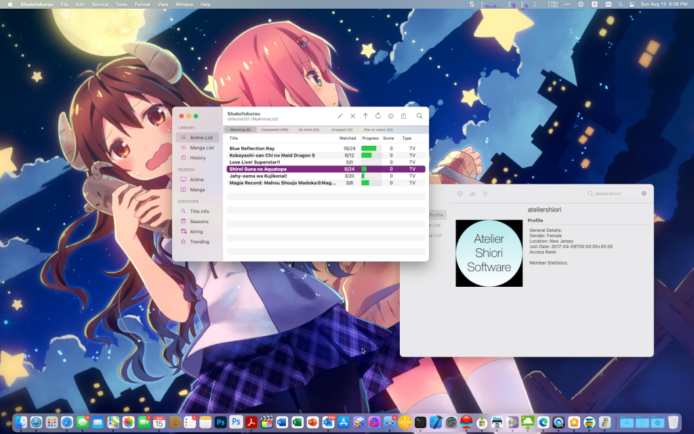Open the Help menu
This screenshot has height=434, width=694.
(205, 5)
